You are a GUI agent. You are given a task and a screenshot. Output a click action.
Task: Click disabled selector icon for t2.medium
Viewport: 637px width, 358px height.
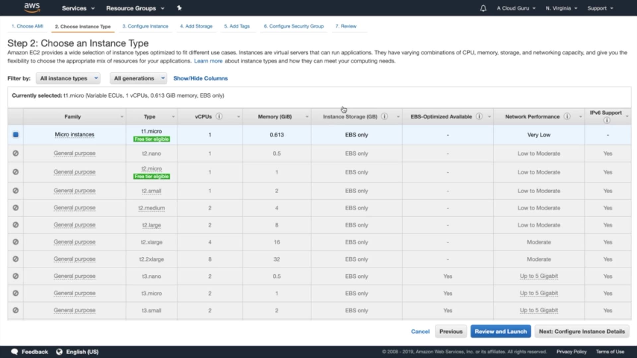[x=16, y=208]
